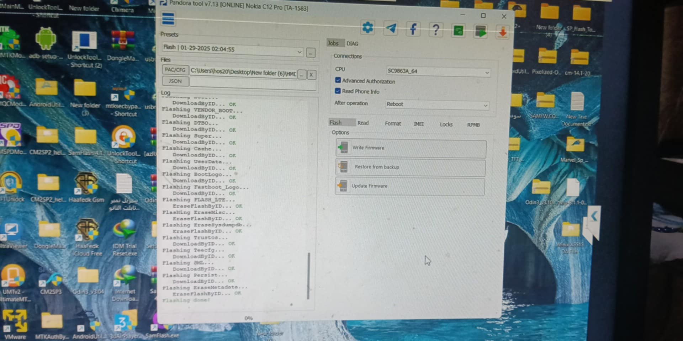The image size is (683, 341).
Task: Open Marvel_Sp folder on desktop
Action: click(575, 150)
